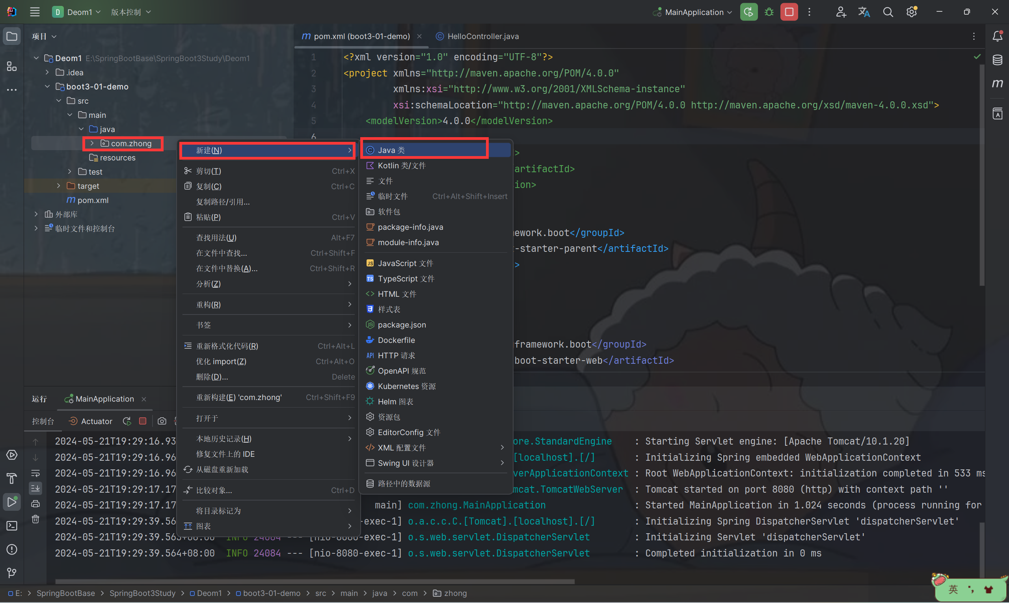
Task: Click SpringBoot3Study breadcrumb
Action: click(x=142, y=593)
